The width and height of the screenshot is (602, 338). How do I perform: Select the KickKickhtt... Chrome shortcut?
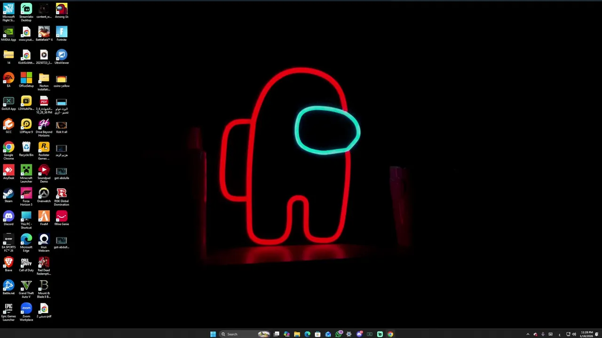click(26, 57)
